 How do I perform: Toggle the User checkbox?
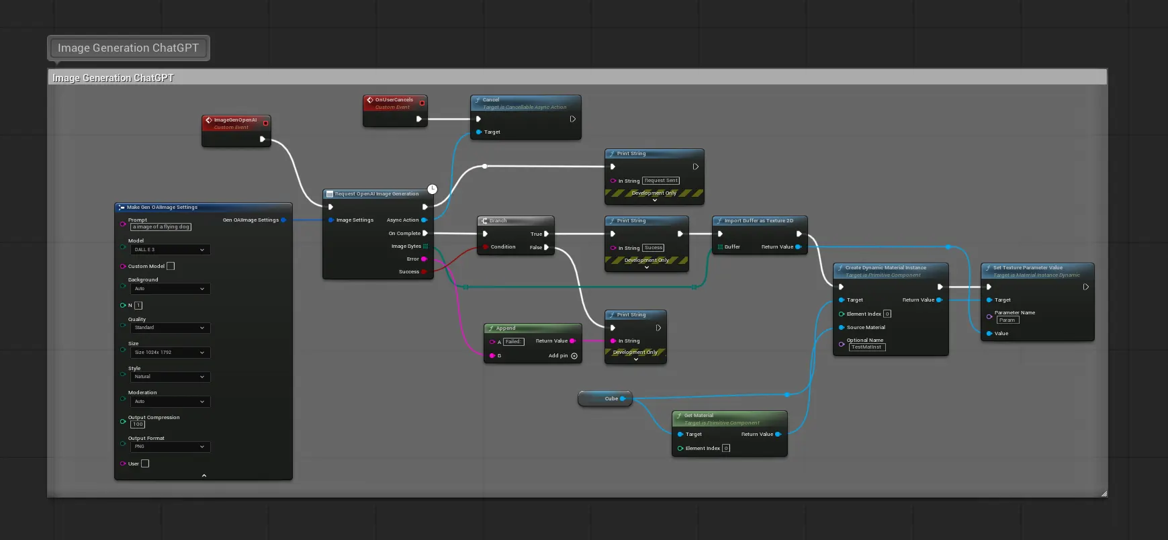[145, 463]
